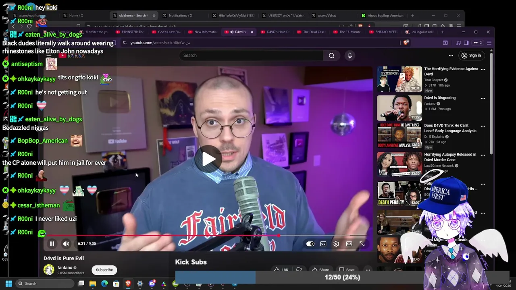Click the Sign in button
The height and width of the screenshot is (290, 516).
471,56
